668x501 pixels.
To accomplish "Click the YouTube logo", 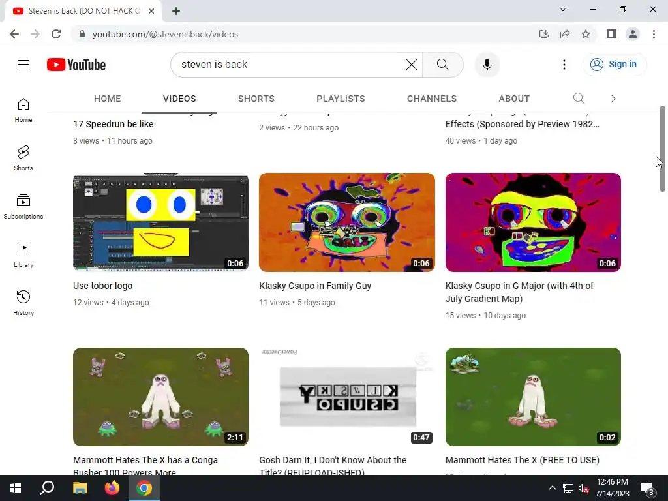I will pyautogui.click(x=76, y=65).
